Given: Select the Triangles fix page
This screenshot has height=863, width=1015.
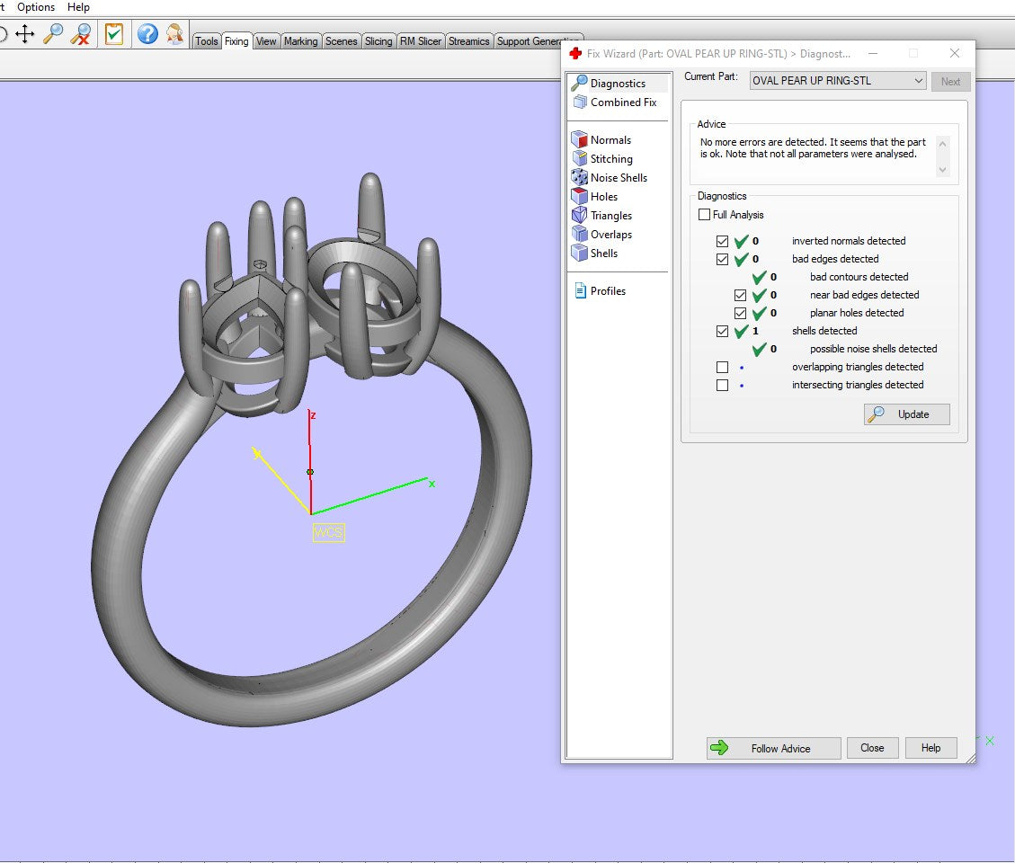Looking at the screenshot, I should [578, 215].
